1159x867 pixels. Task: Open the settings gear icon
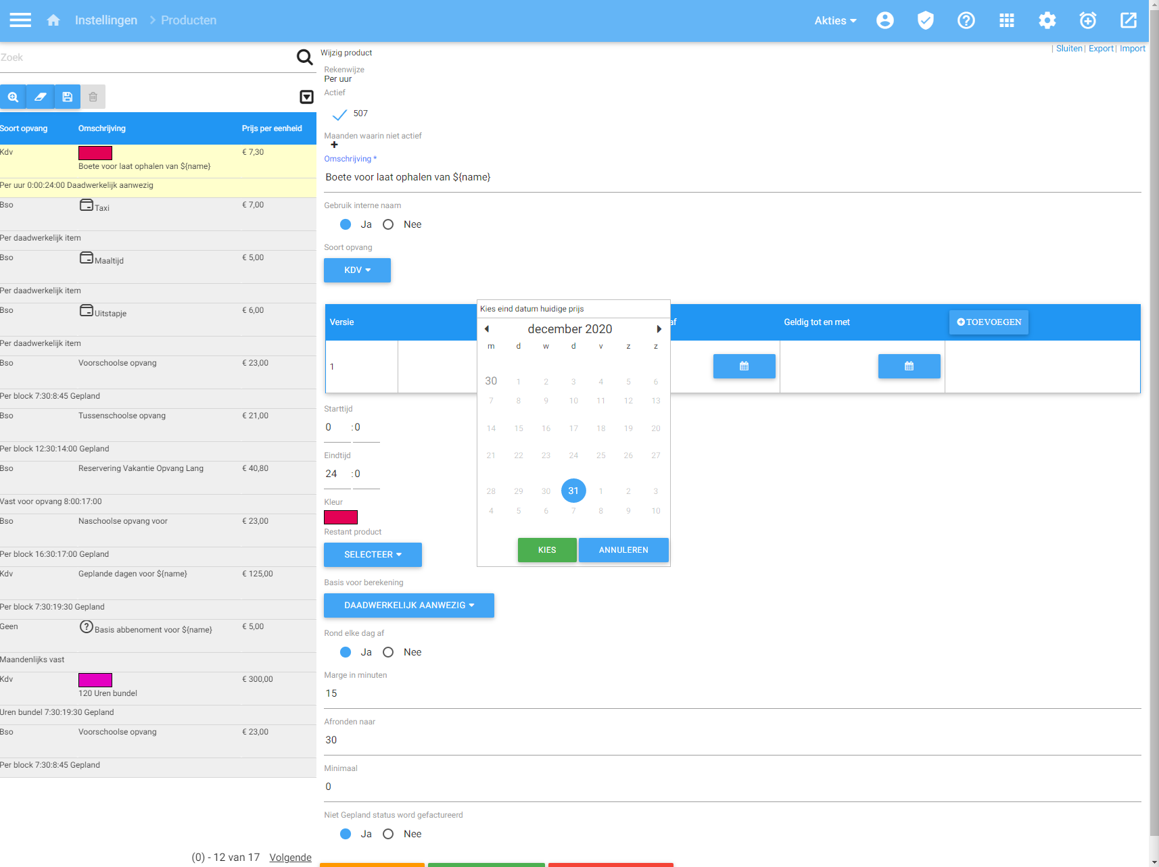pyautogui.click(x=1047, y=20)
